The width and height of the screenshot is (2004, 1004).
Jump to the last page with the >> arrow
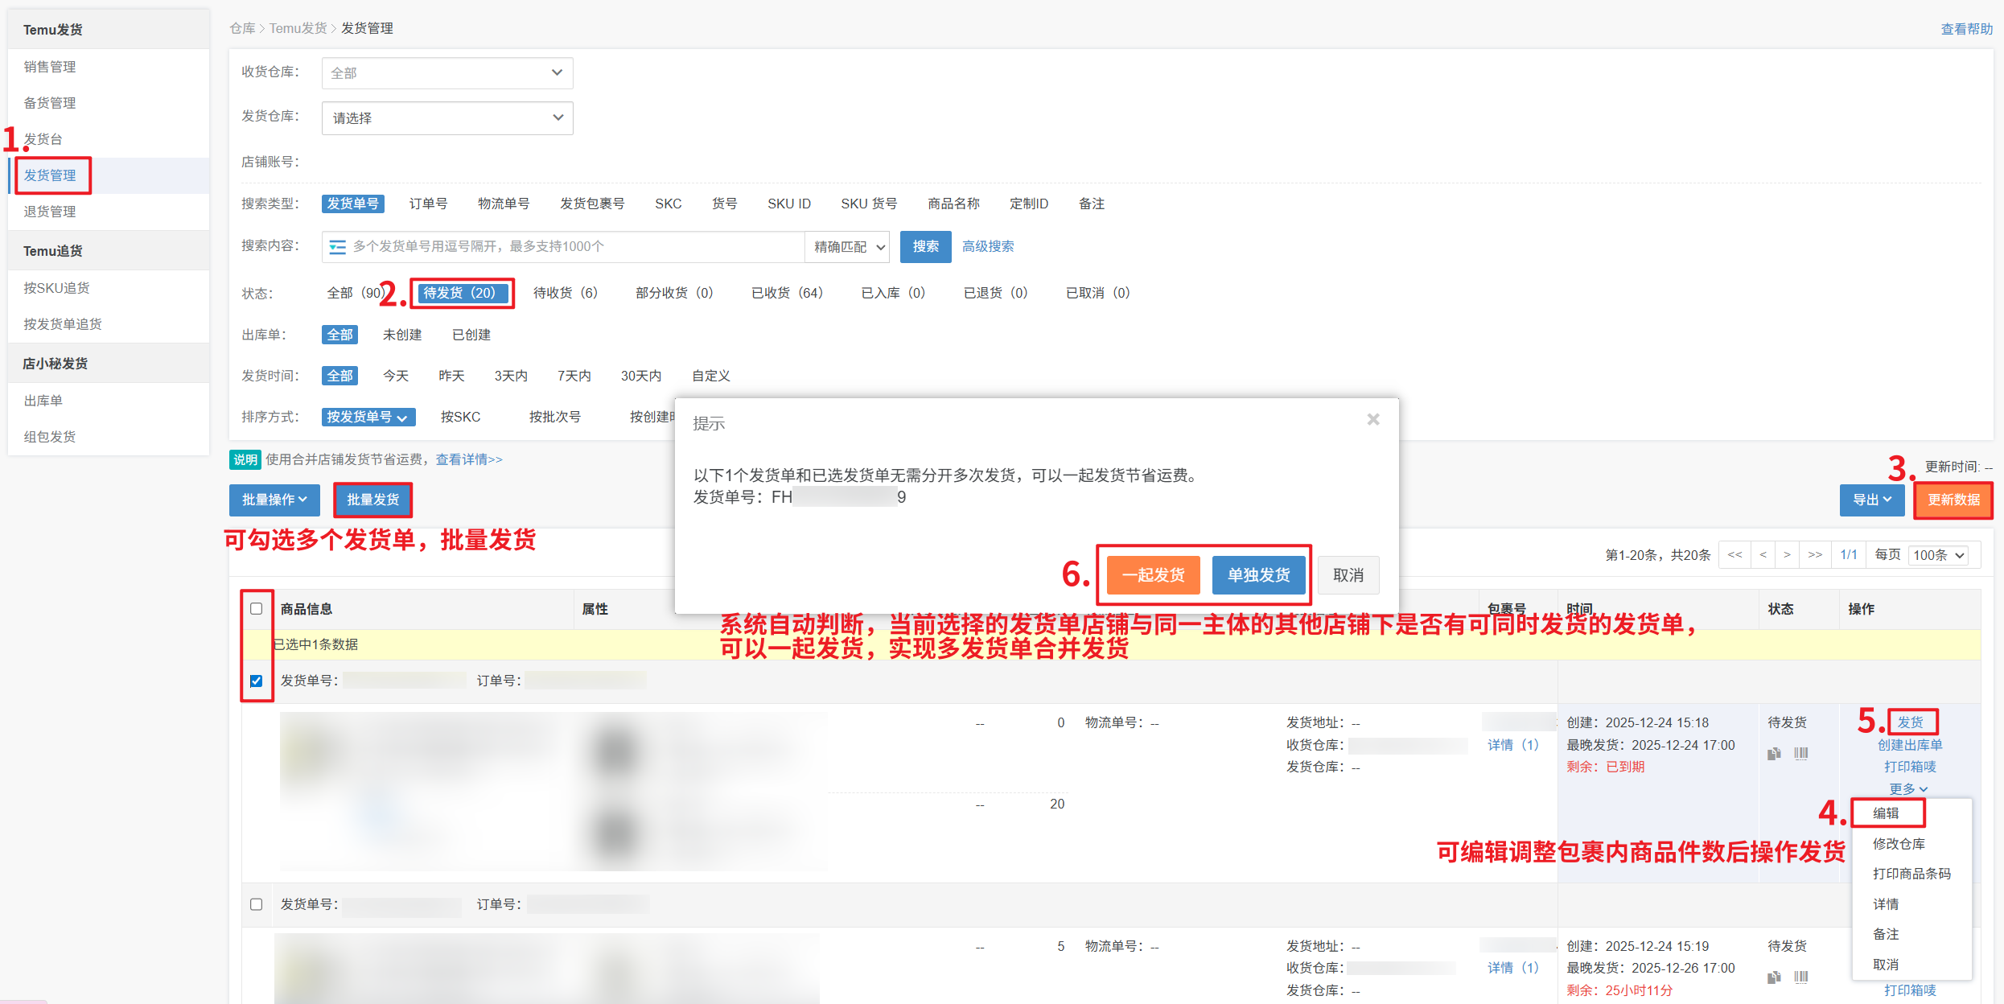click(x=1815, y=555)
